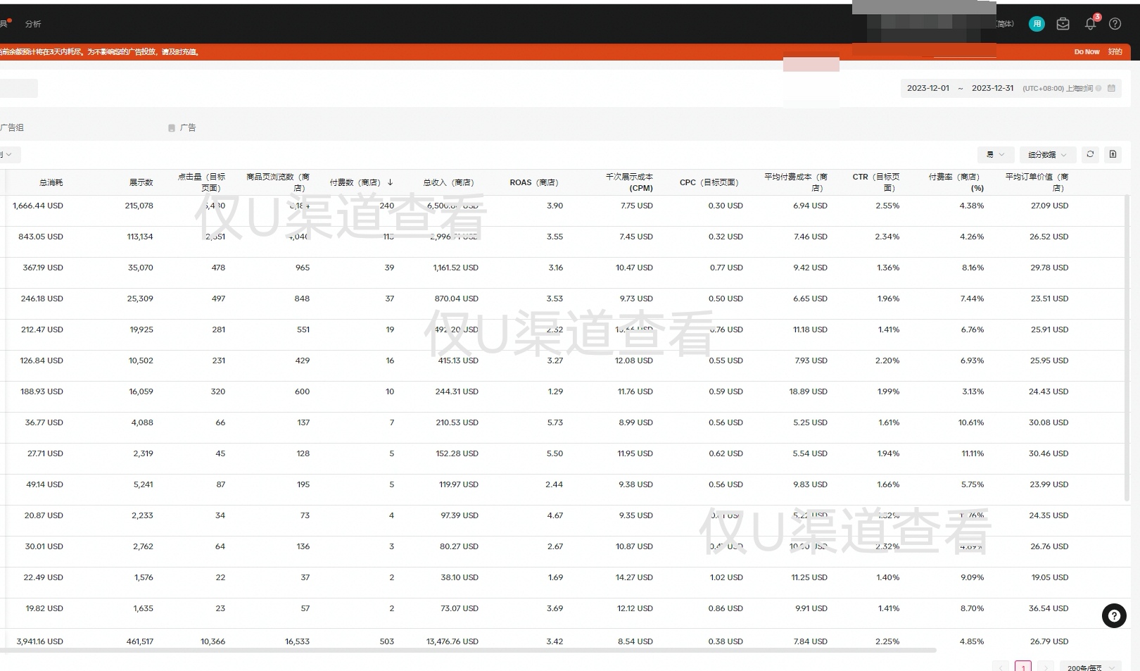
Task: Open the 分析 menu in top navigation
Action: pyautogui.click(x=33, y=24)
